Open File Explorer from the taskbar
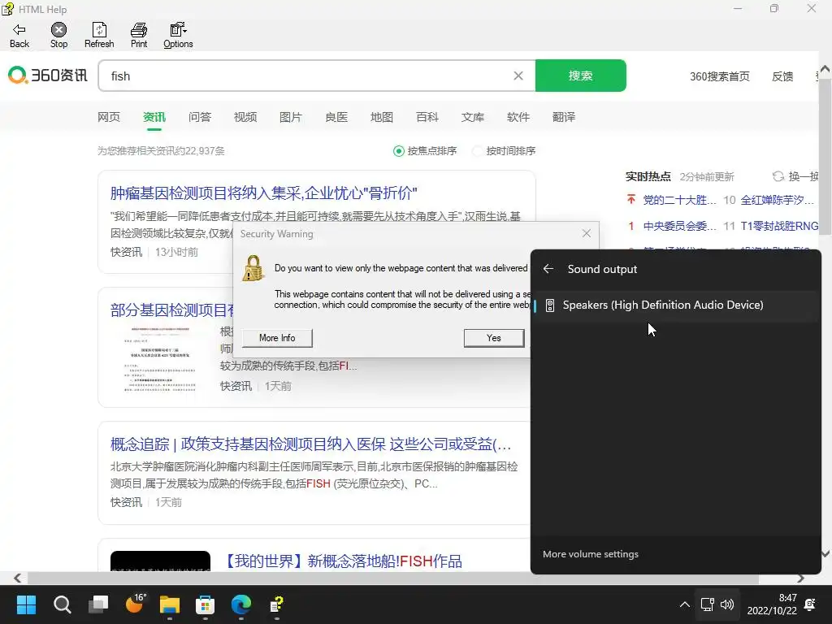832x624 pixels. point(170,604)
